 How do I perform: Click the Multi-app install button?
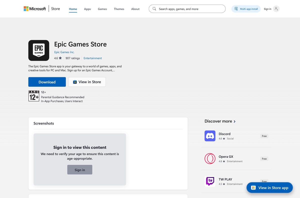(x=246, y=9)
